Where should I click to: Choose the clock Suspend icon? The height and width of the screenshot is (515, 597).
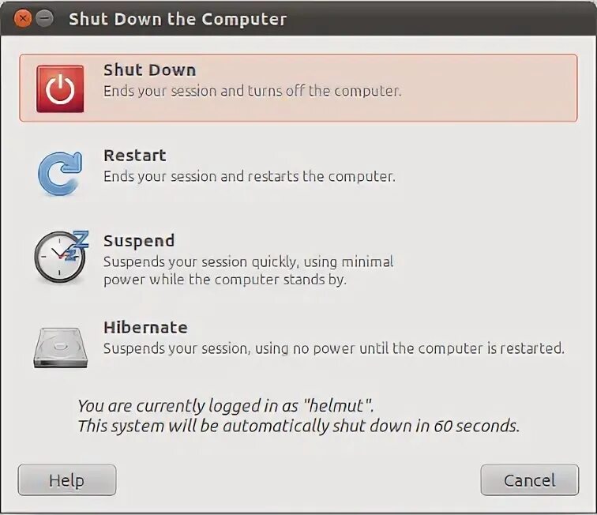tap(62, 257)
